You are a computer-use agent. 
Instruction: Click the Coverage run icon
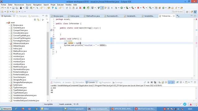pyautogui.click(x=127, y=8)
